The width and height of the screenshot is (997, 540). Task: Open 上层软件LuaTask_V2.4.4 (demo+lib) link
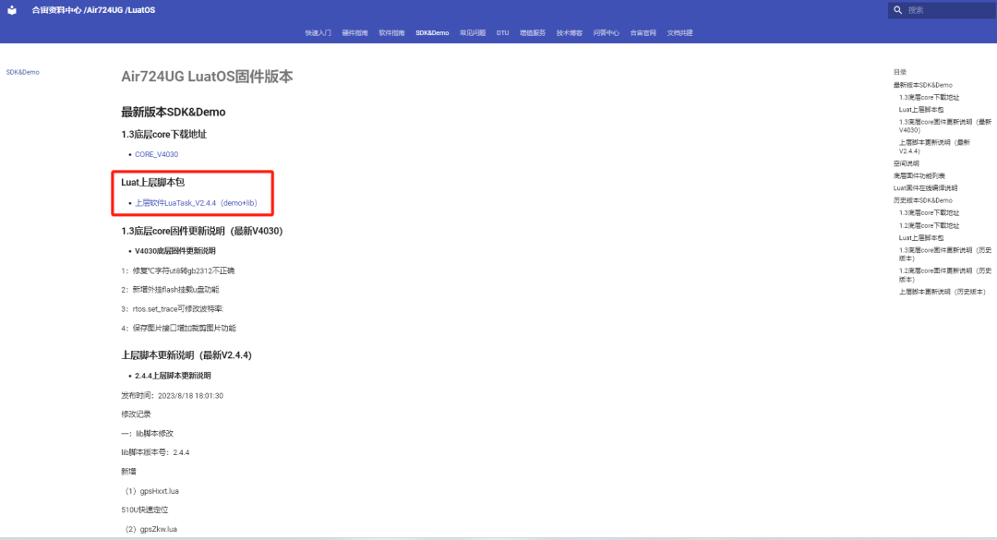pos(196,203)
